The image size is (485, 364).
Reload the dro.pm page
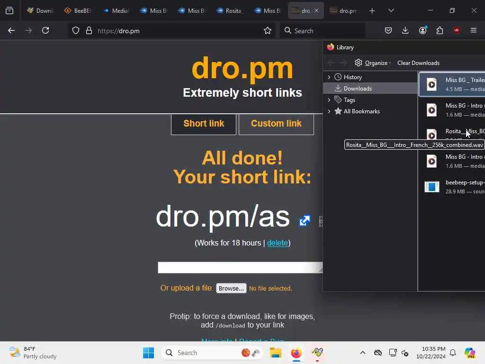45,30
